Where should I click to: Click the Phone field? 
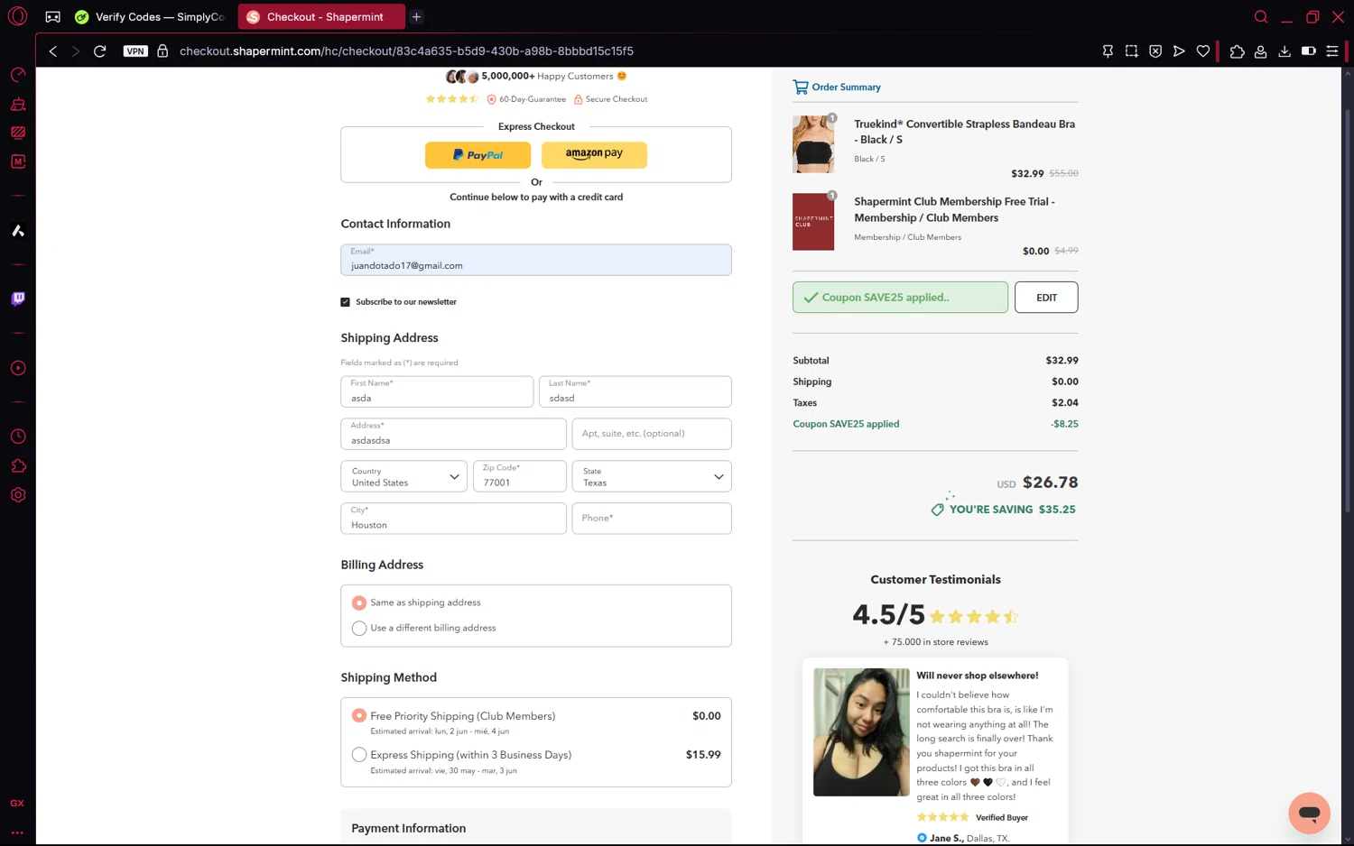(x=652, y=519)
